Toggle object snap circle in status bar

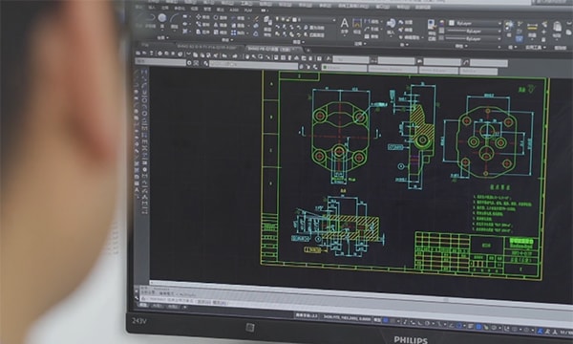coord(458,325)
